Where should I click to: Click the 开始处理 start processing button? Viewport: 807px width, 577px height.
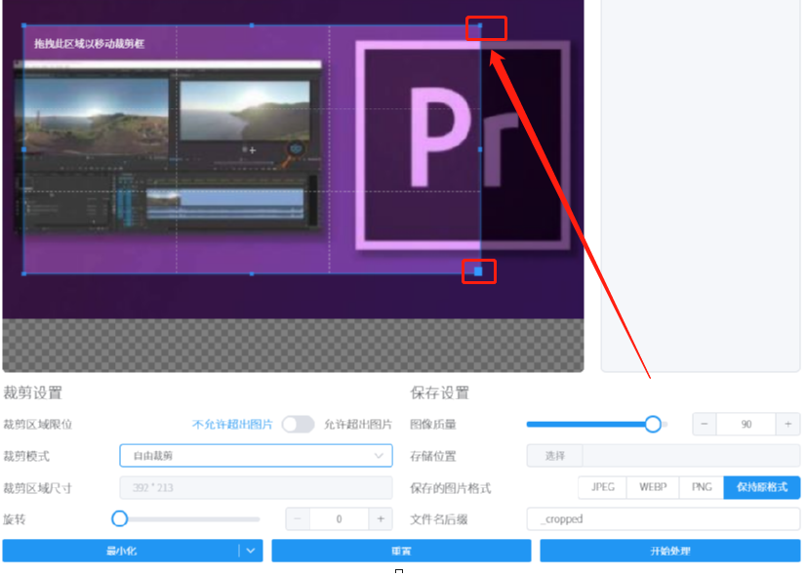[x=670, y=551]
